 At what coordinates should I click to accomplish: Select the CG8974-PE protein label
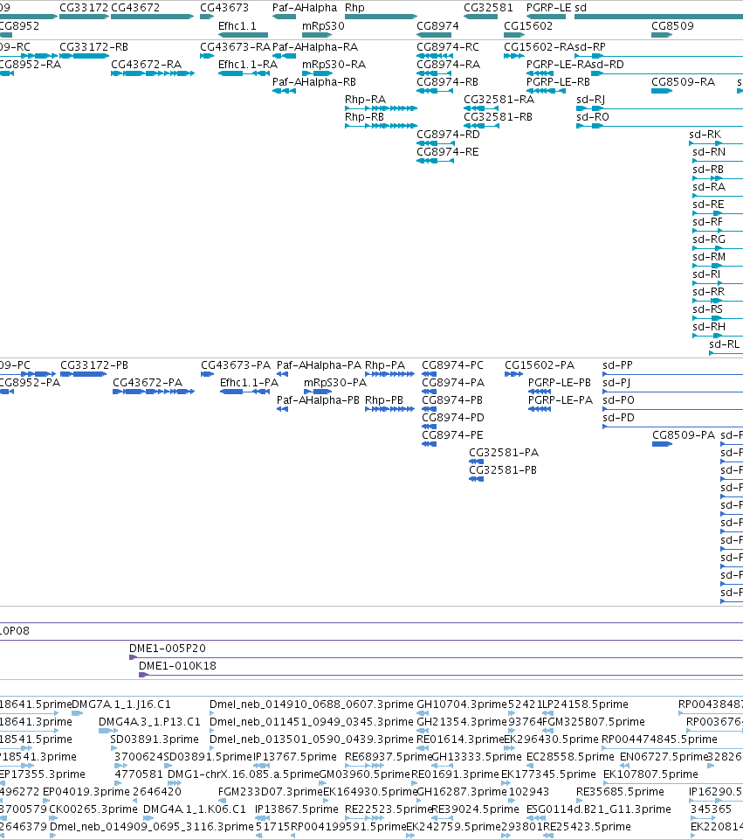[x=452, y=435]
